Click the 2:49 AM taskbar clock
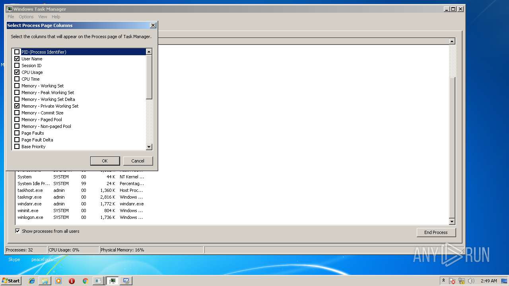This screenshot has height=286, width=509. (489, 281)
